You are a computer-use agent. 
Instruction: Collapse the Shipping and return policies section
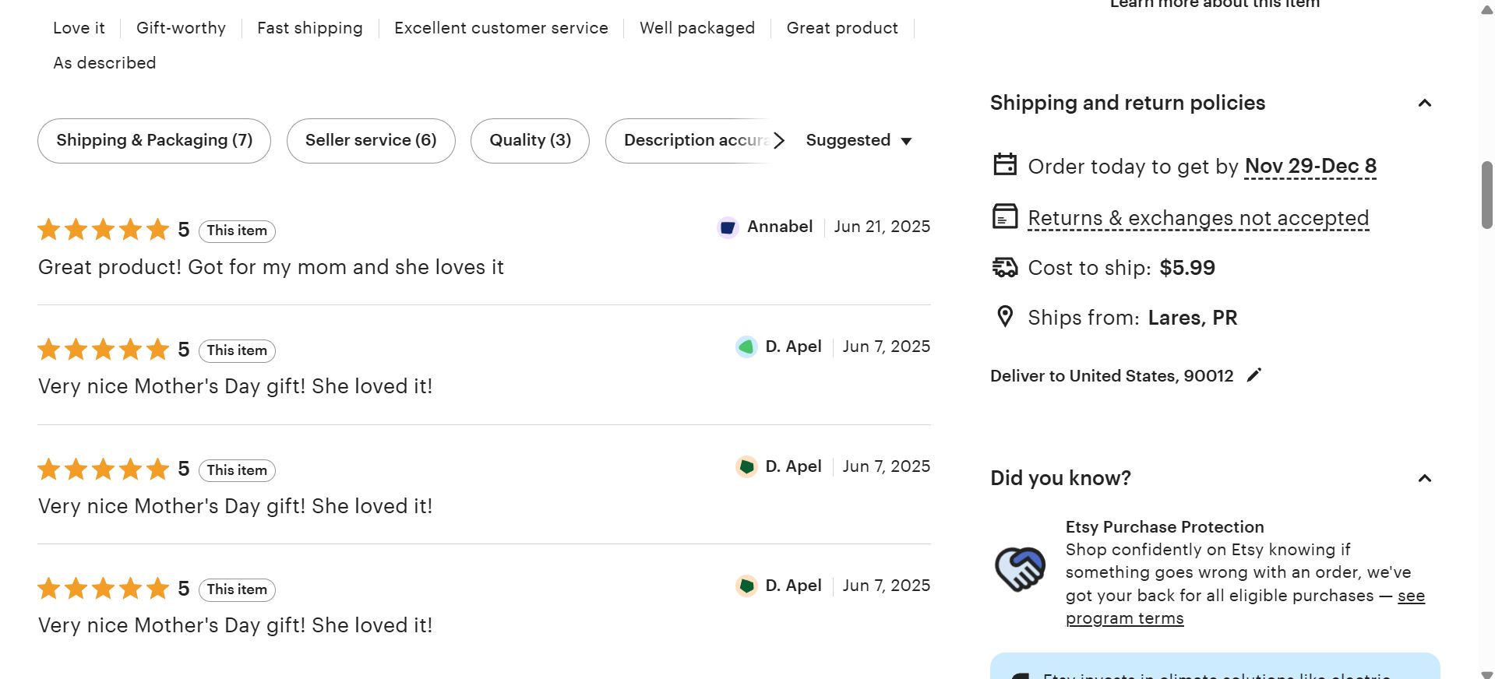(1425, 103)
